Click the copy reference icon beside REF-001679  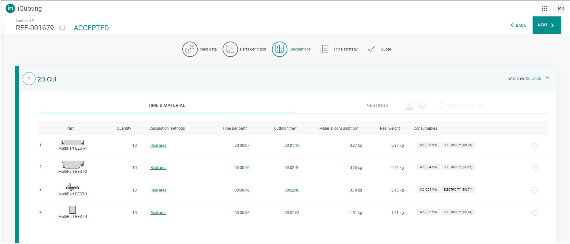click(x=62, y=28)
